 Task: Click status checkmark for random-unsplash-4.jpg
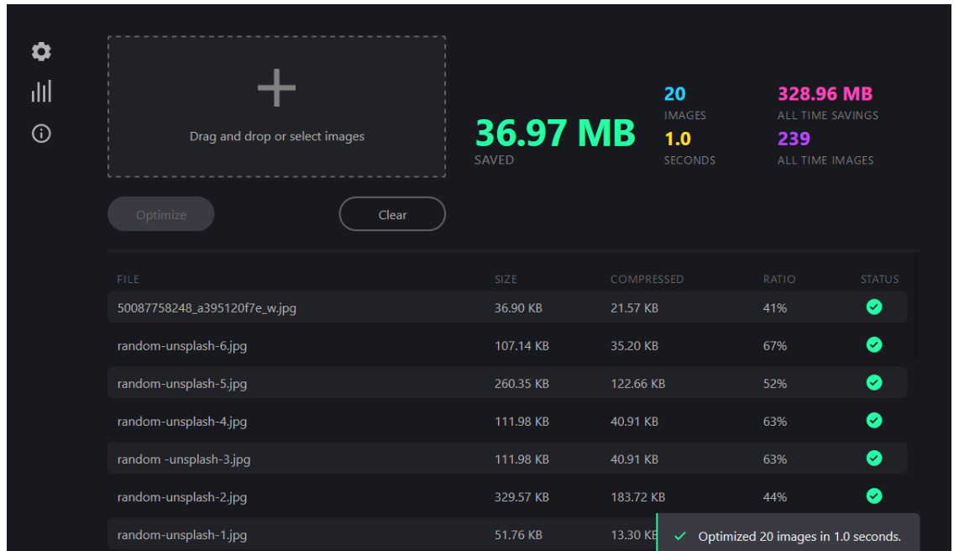pos(874,421)
